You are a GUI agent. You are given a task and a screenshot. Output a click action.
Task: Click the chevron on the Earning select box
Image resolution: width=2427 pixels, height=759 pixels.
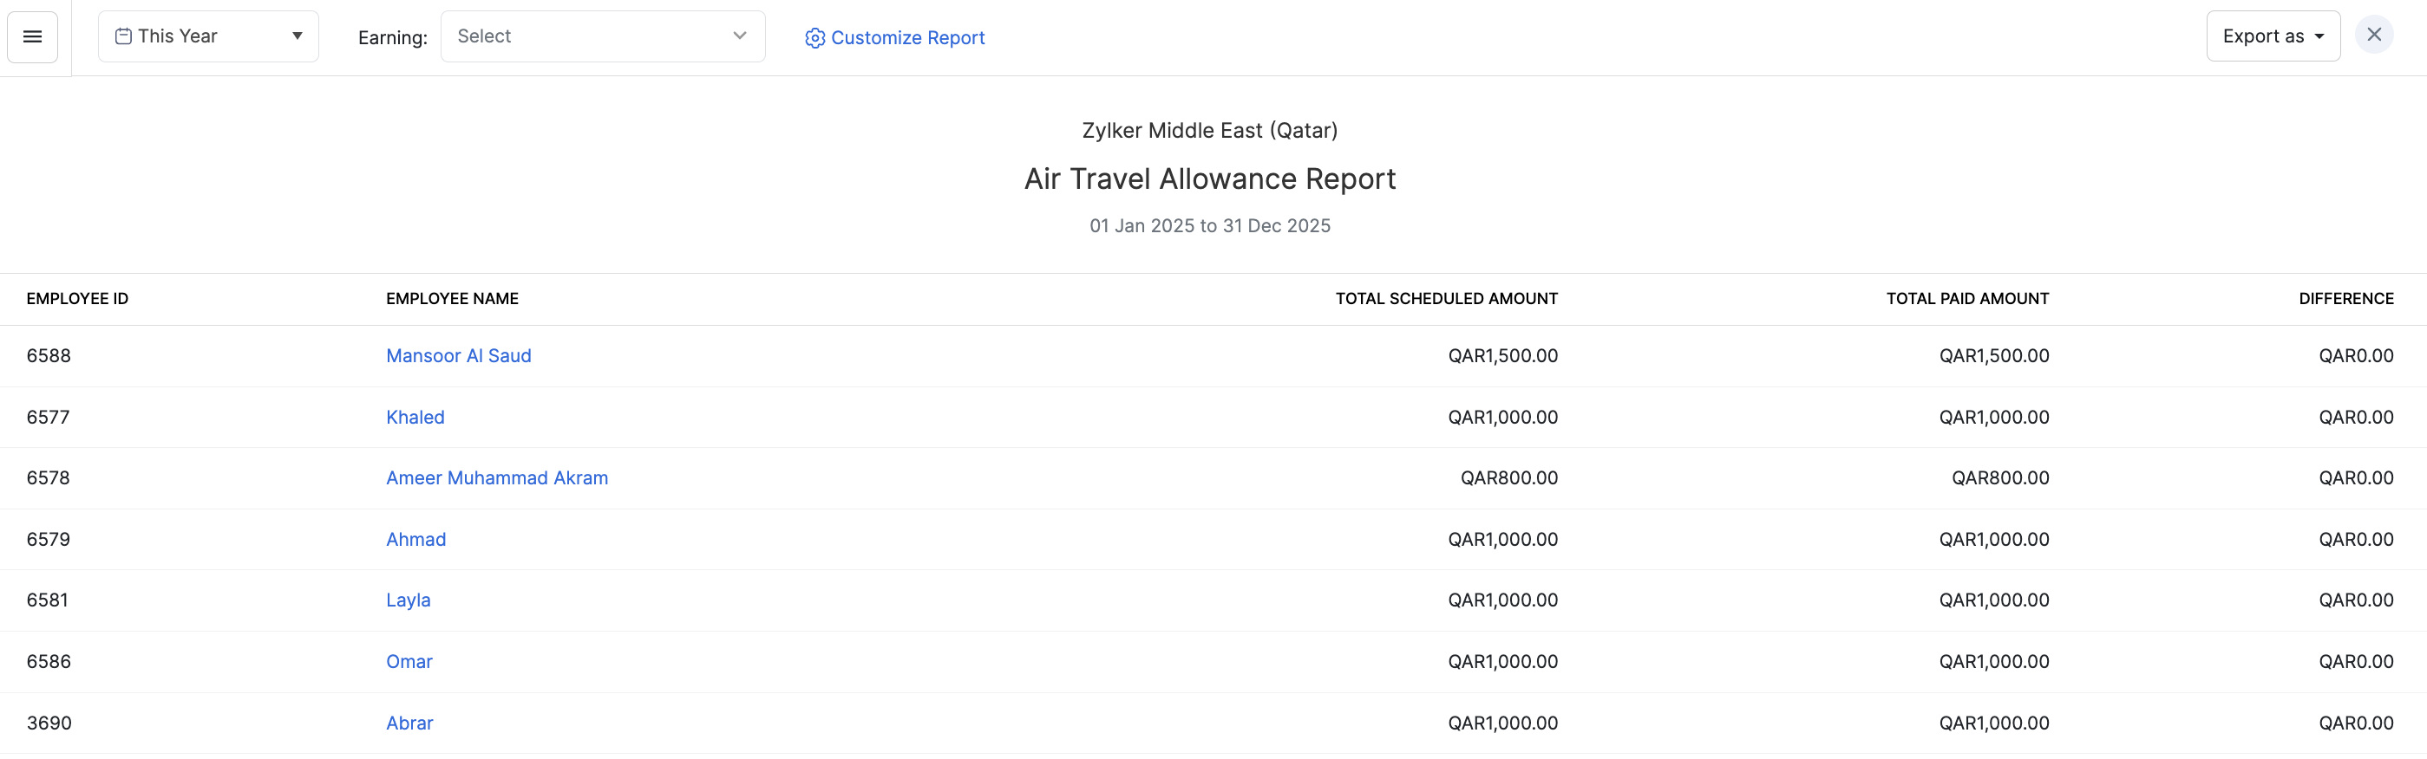point(739,36)
